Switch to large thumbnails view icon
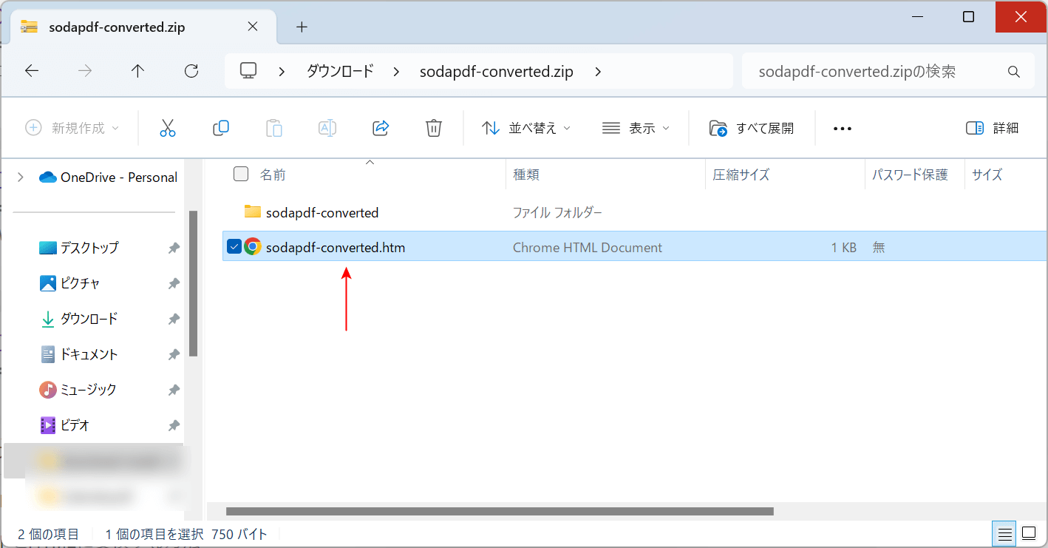 coord(1028,532)
